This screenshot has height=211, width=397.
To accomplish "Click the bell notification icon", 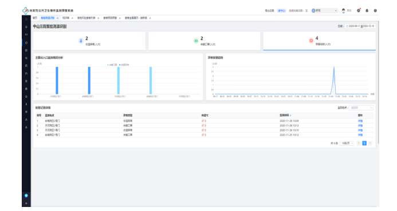I will pyautogui.click(x=367, y=11).
